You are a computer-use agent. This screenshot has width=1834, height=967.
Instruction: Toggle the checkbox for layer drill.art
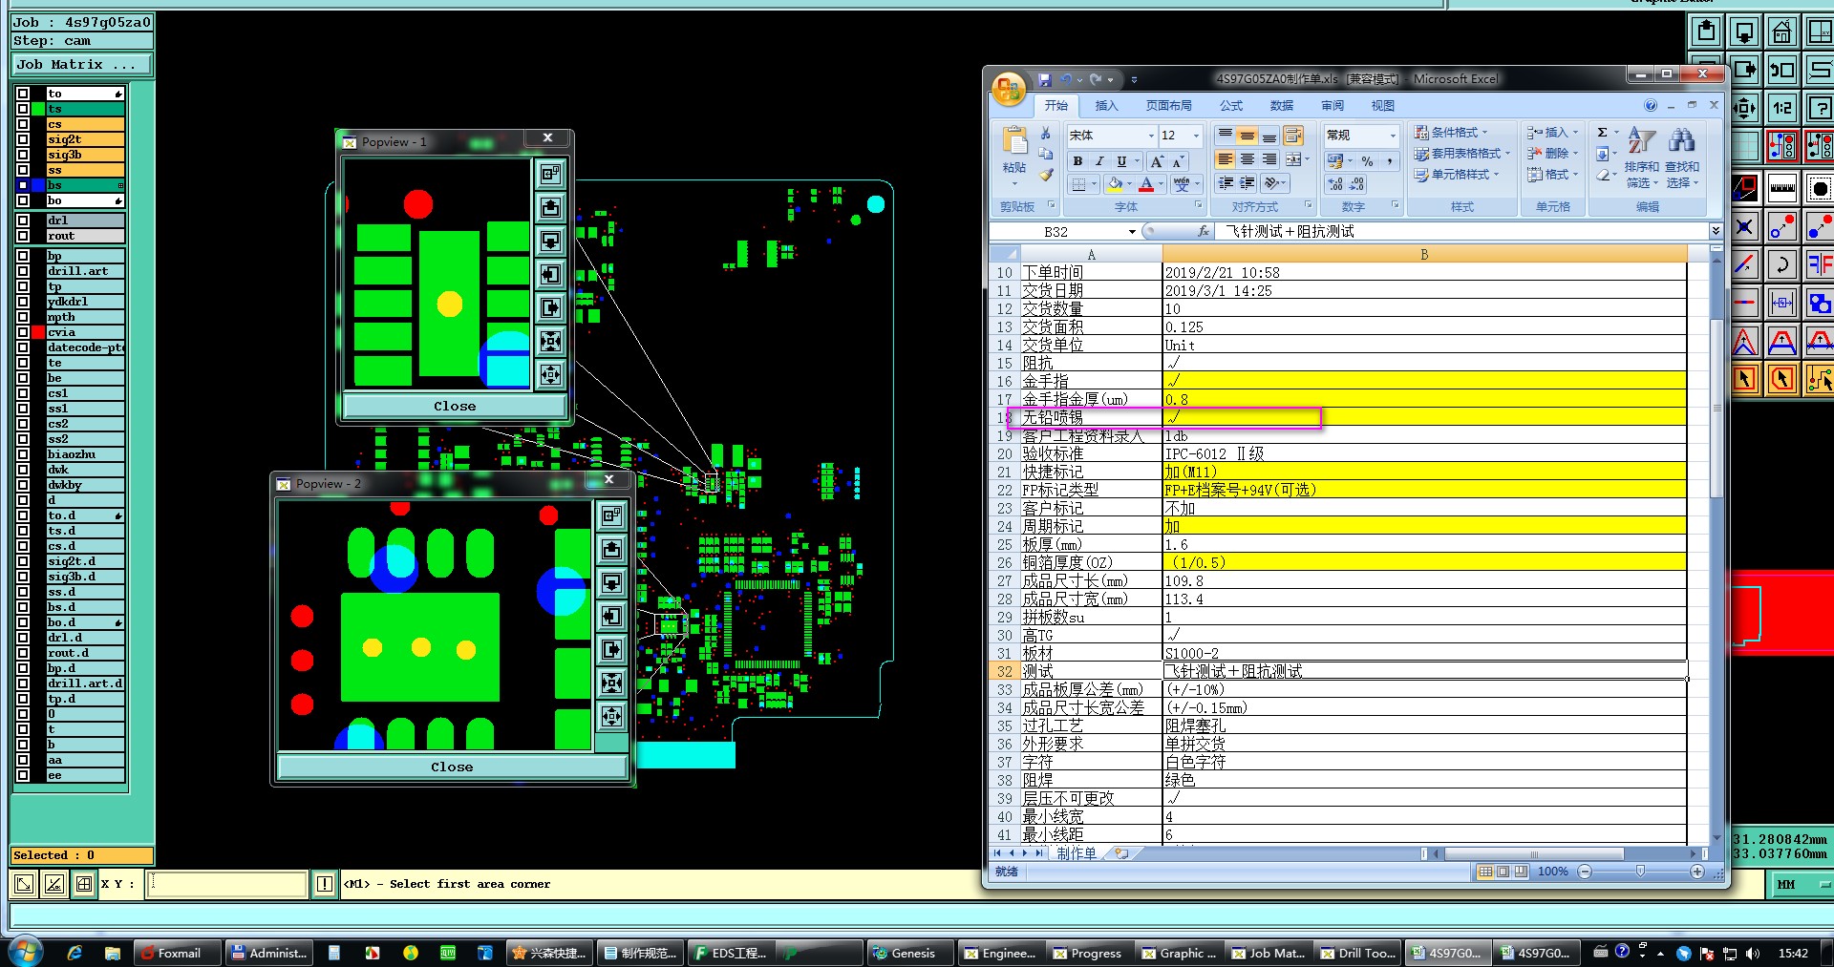click(x=23, y=271)
